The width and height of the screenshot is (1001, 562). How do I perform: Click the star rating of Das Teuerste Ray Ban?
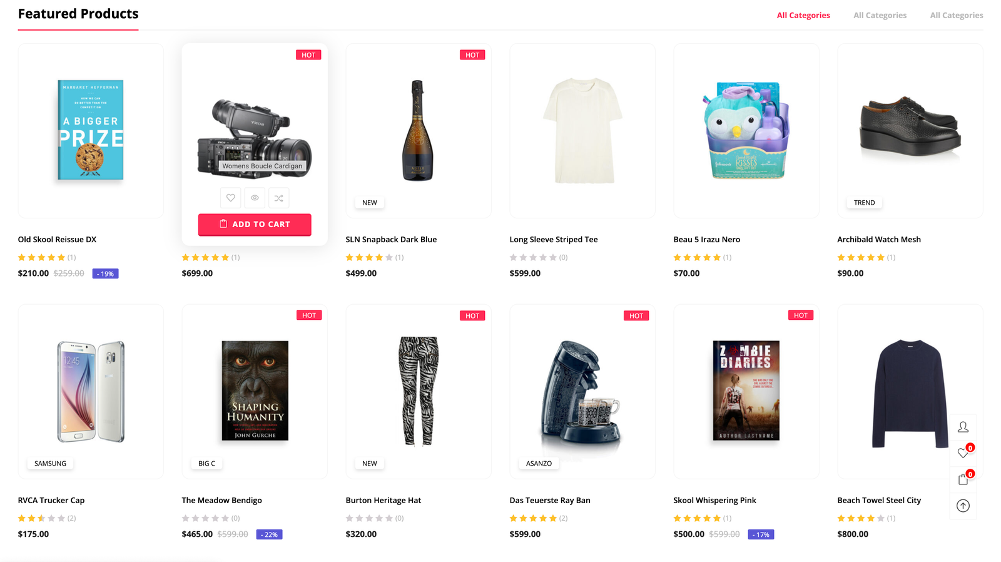[533, 518]
